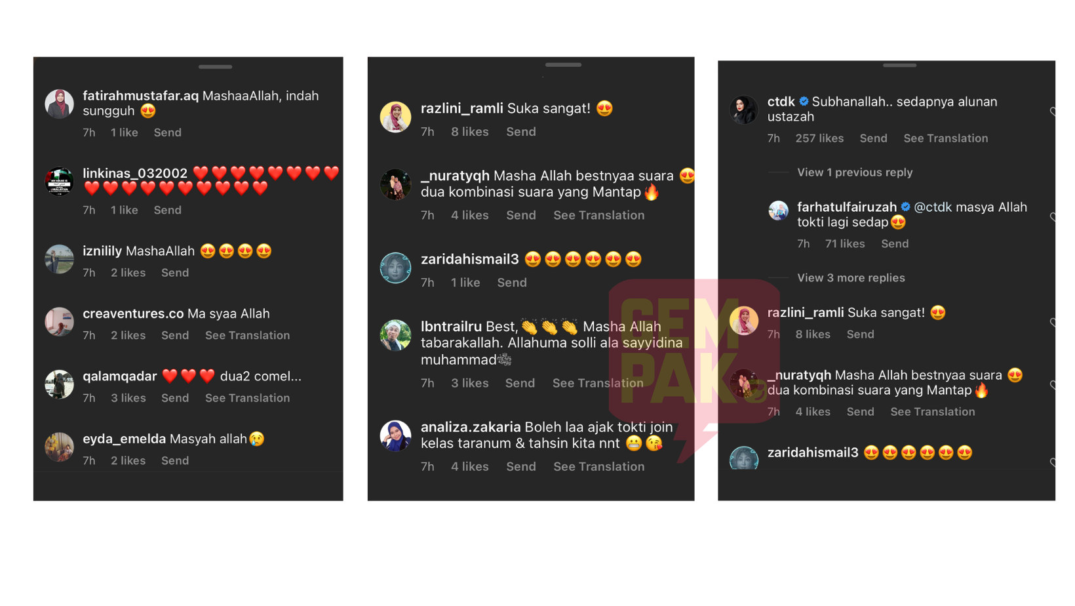Image resolution: width=1075 pixels, height=606 pixels.
Task: See Translation under qalamqadar comment
Action: (247, 398)
